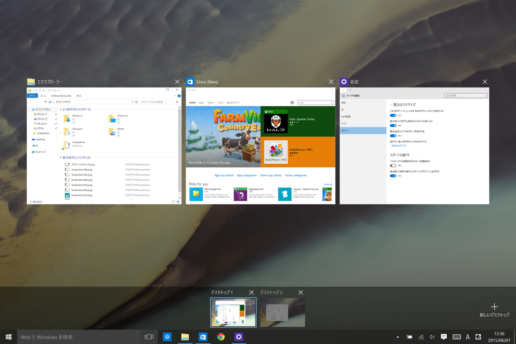The width and height of the screenshot is (516, 344).
Task: Expand the Explorer ribbon with the chevron
Action: pos(175,96)
